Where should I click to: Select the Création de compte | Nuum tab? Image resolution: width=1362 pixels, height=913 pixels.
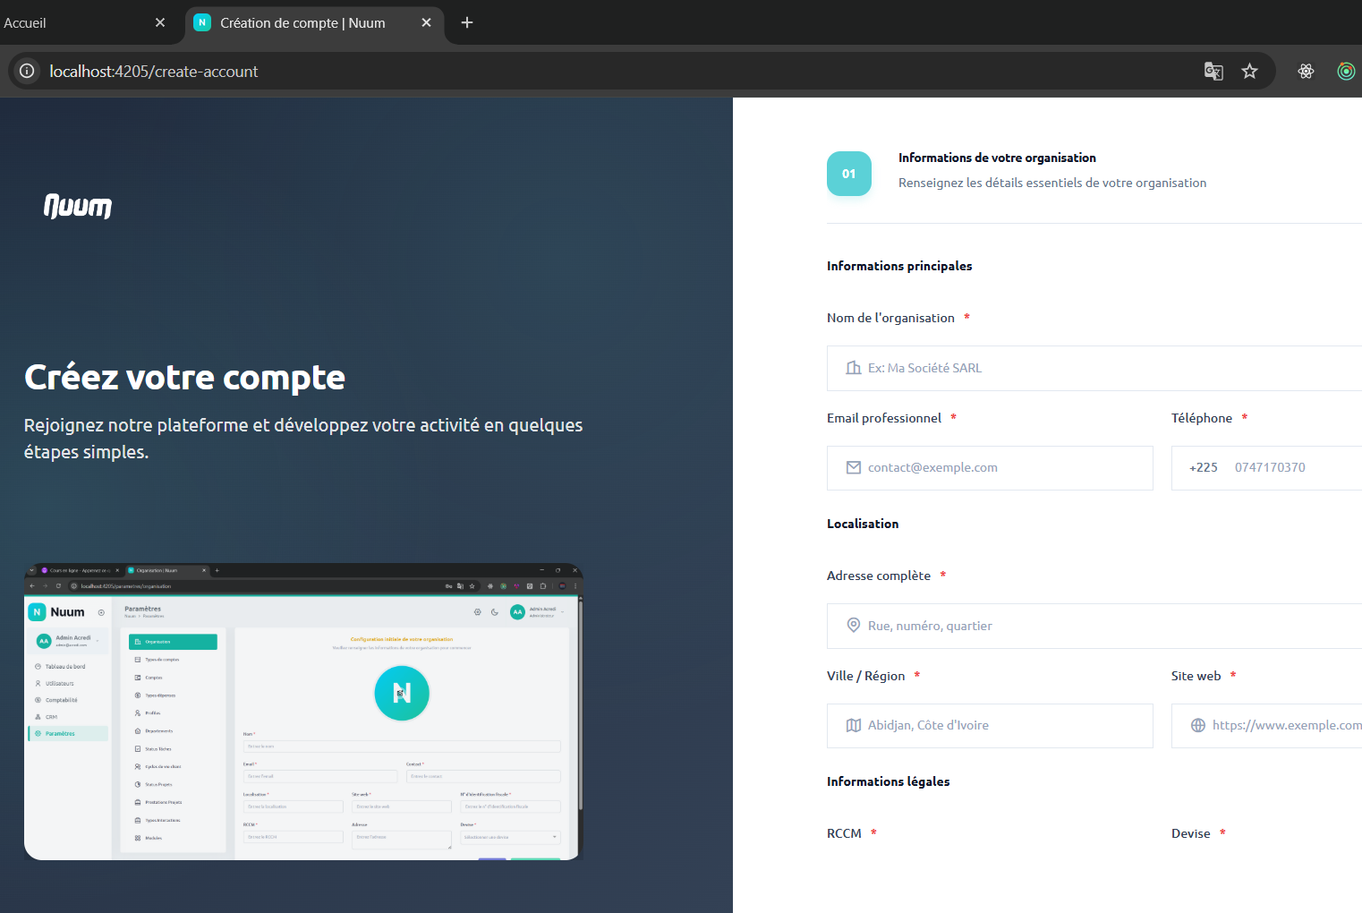point(302,23)
